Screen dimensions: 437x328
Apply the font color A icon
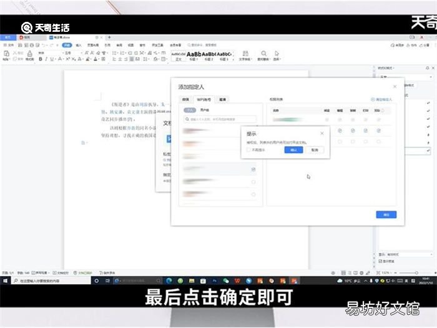click(x=96, y=59)
